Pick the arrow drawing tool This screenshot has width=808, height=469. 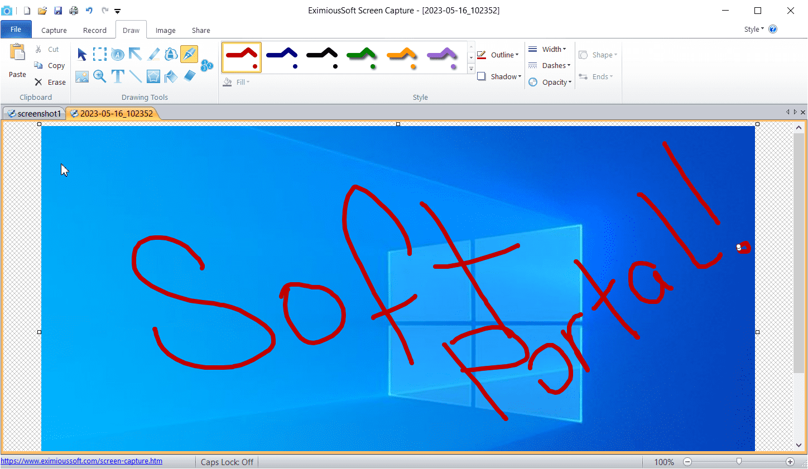coord(136,54)
